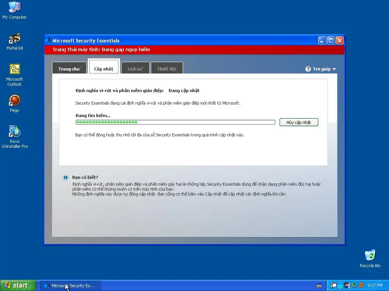Click the green safely remove hardware tray icon

pyautogui.click(x=354, y=286)
